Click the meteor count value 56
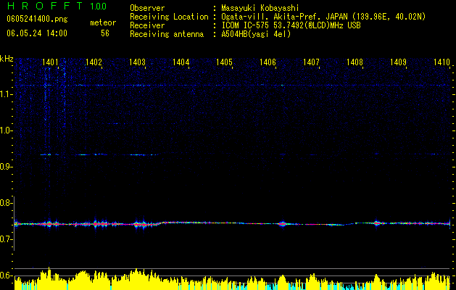This screenshot has height=290, width=456. click(105, 33)
